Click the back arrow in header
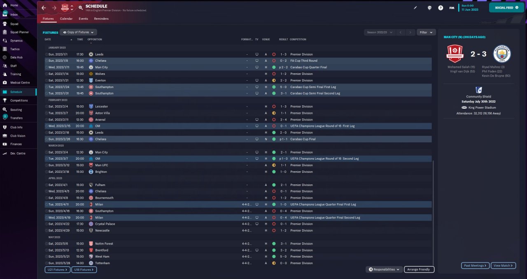The width and height of the screenshot is (527, 279). click(x=44, y=8)
